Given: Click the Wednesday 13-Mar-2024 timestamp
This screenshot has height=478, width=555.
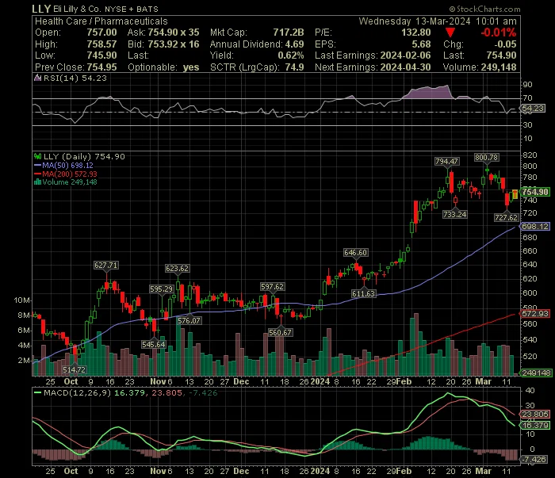Looking at the screenshot, I should coord(438,21).
